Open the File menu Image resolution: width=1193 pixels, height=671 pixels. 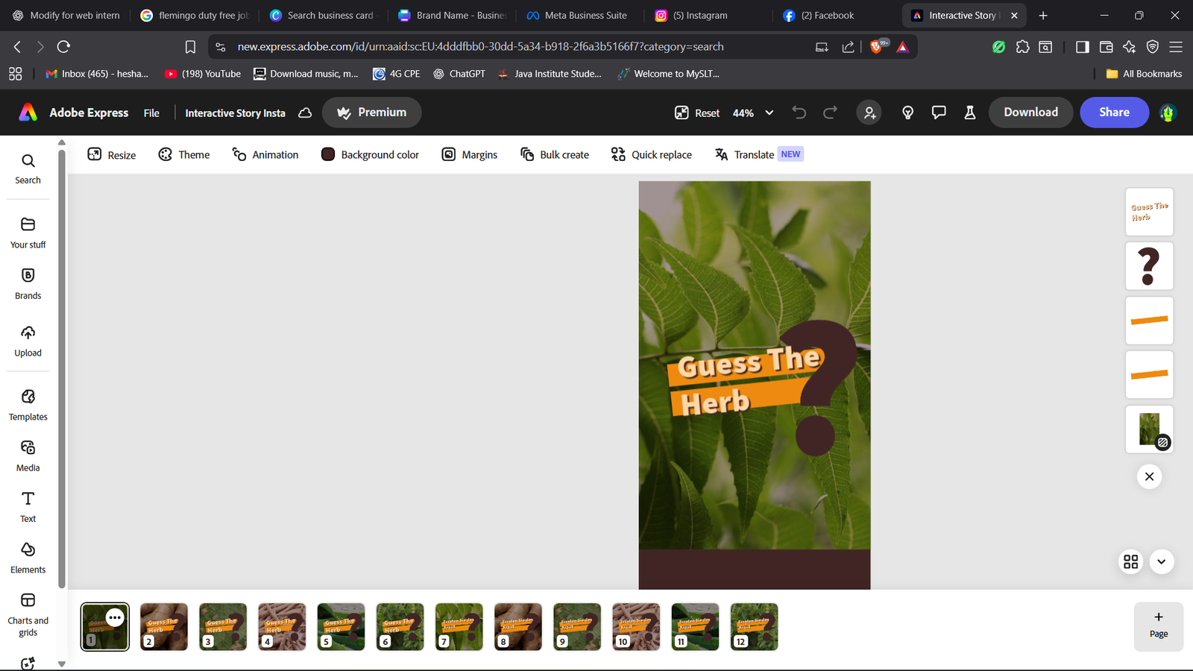(x=151, y=113)
